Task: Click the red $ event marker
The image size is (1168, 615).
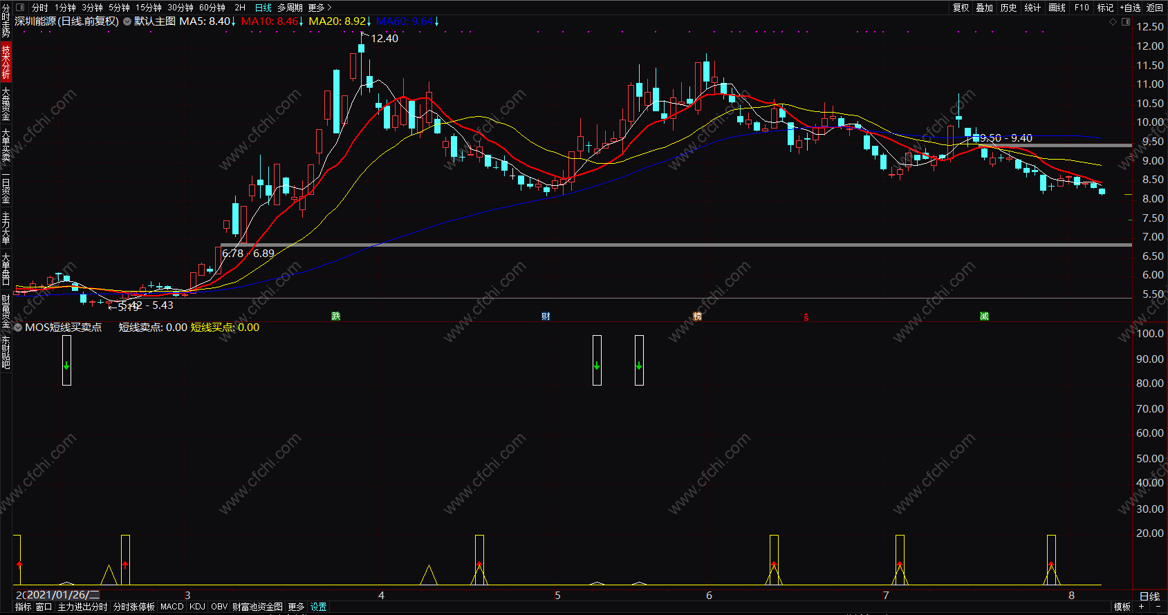Action: click(x=806, y=317)
